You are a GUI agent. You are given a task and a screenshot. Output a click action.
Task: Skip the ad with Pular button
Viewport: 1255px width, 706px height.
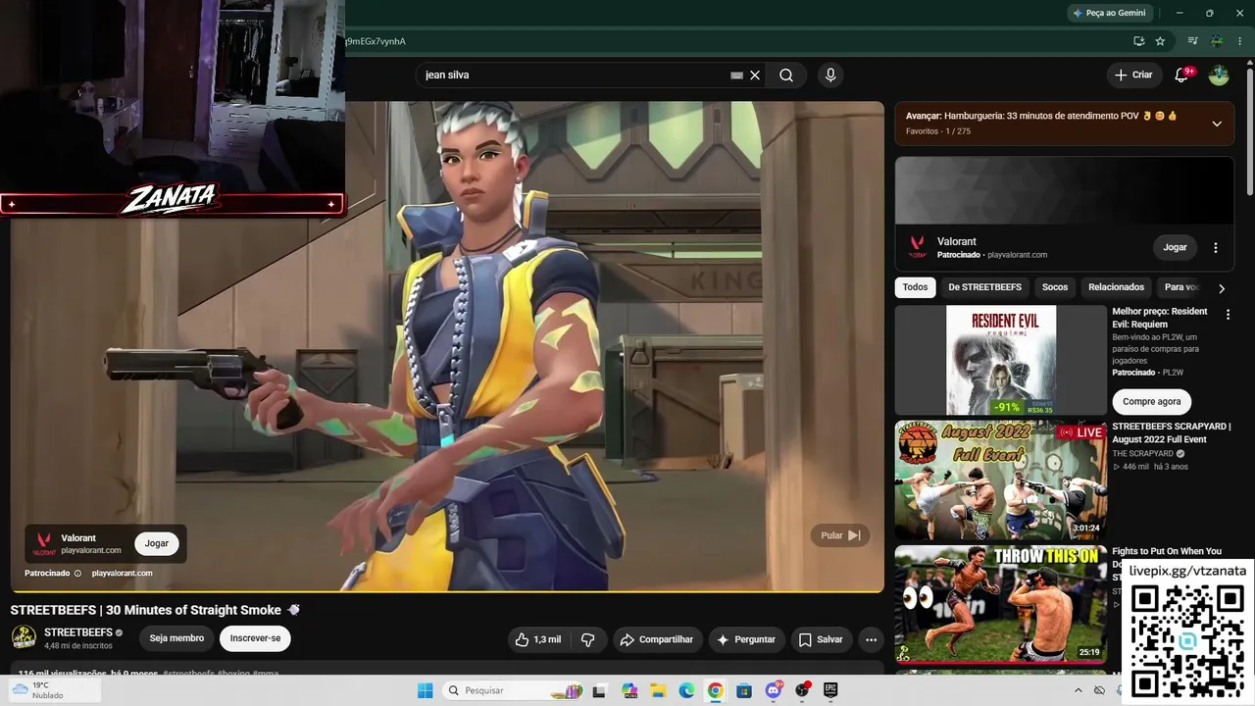(x=840, y=535)
